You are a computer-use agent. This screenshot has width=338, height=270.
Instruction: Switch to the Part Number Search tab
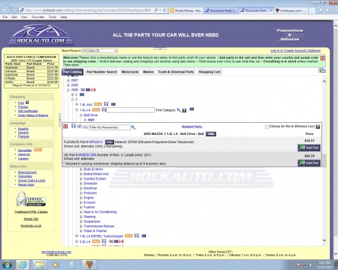tap(101, 72)
